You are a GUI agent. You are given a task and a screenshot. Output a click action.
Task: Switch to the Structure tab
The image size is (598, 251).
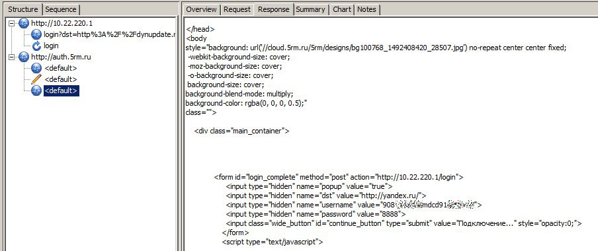(x=23, y=9)
